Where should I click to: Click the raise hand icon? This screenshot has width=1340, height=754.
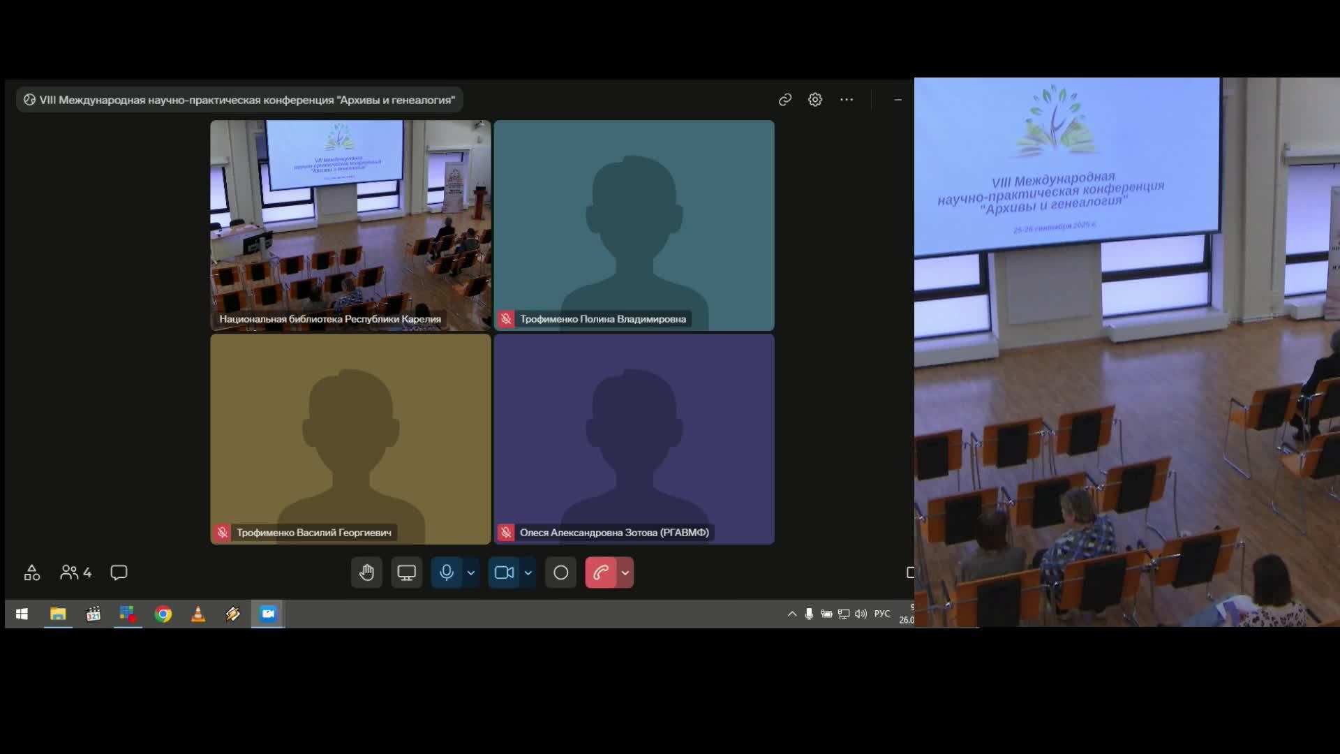366,573
